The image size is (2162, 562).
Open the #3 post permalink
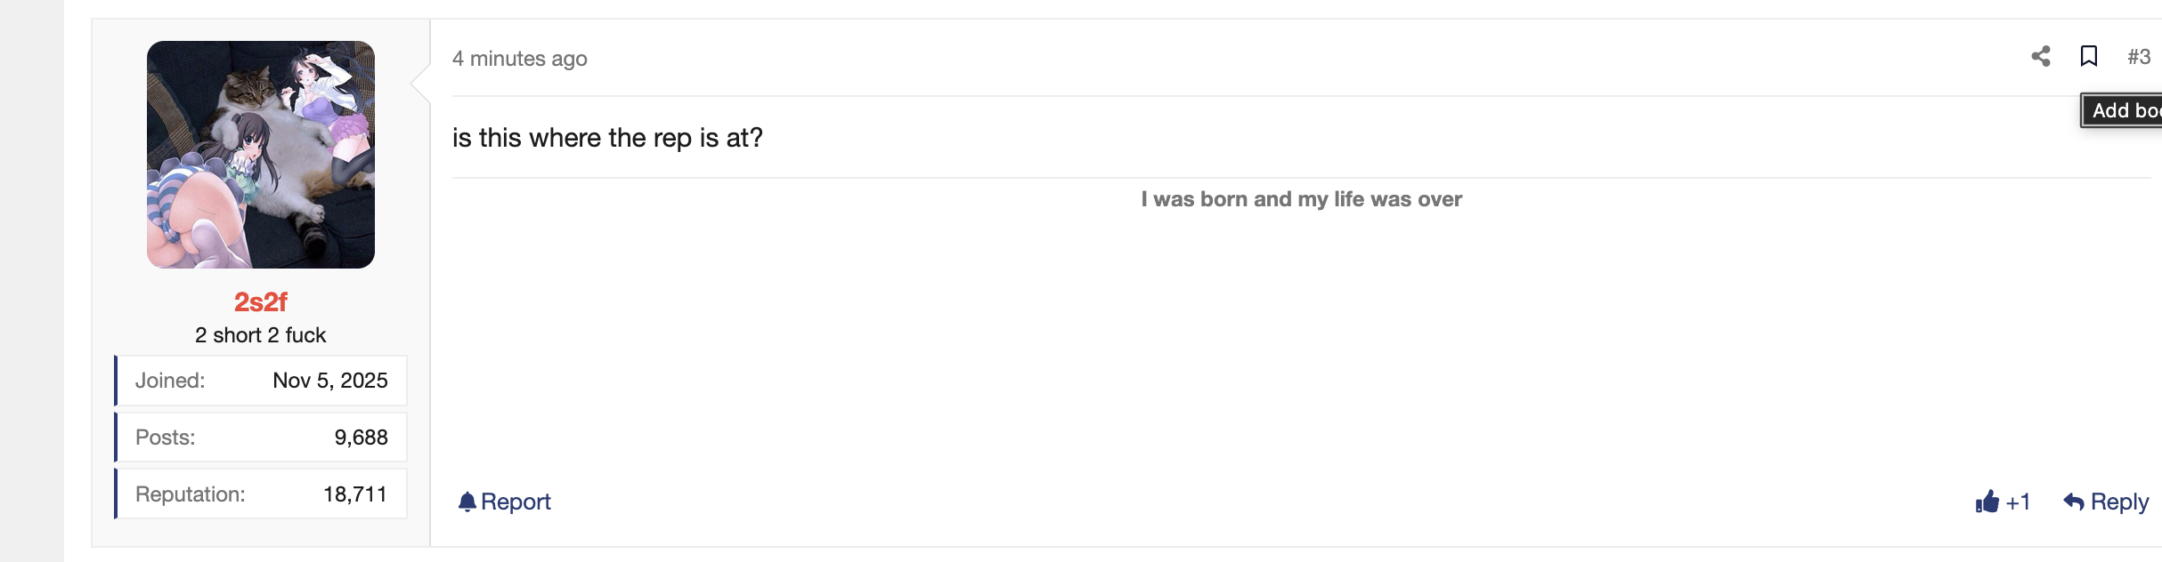[2139, 57]
